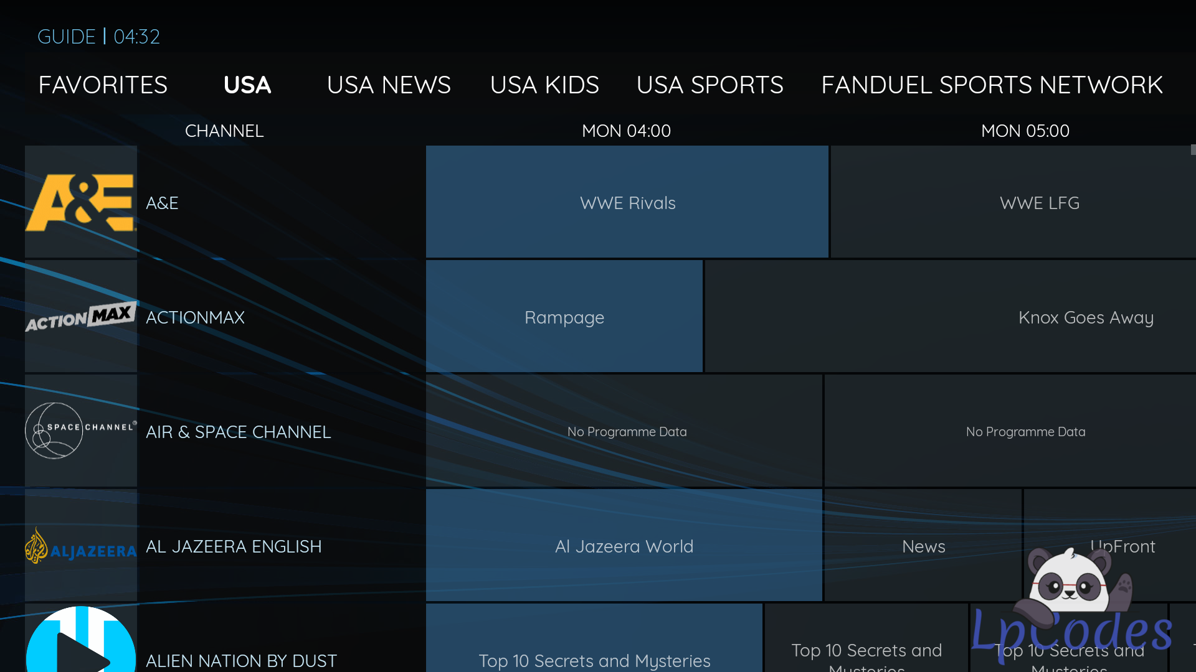This screenshot has width=1196, height=672.
Task: Open Top 10 Secrets and Mysteries at 04:00
Action: click(x=594, y=638)
